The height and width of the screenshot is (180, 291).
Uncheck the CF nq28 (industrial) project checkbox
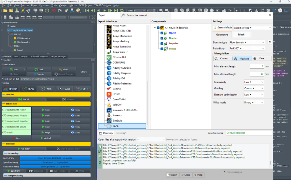pyautogui.click(x=158, y=28)
